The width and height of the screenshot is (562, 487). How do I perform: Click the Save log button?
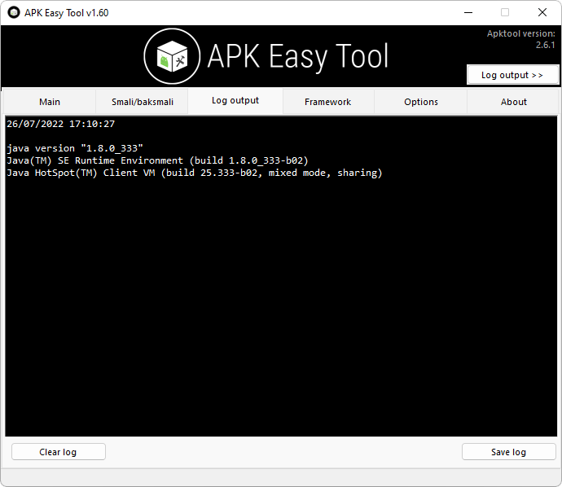(508, 452)
